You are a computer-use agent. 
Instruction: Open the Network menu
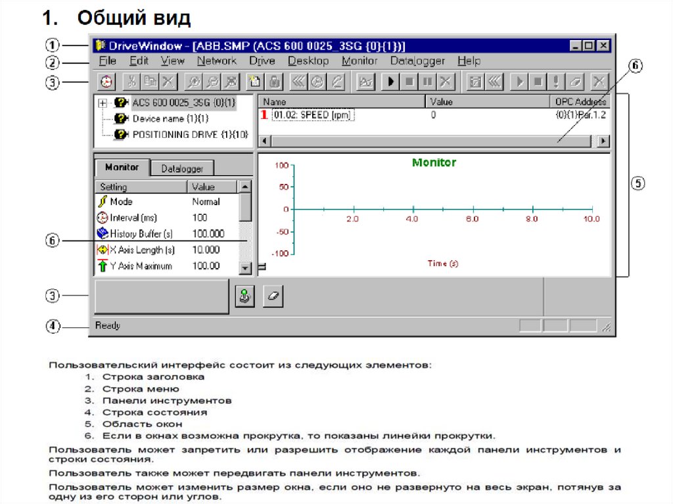217,61
